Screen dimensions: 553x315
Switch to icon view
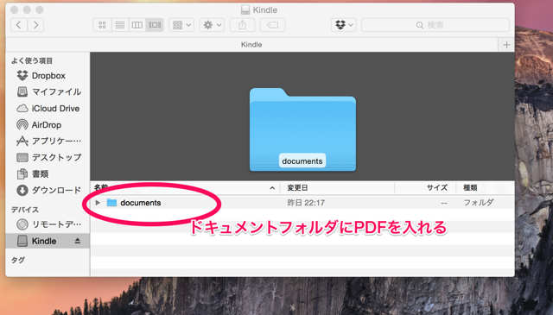pos(102,25)
